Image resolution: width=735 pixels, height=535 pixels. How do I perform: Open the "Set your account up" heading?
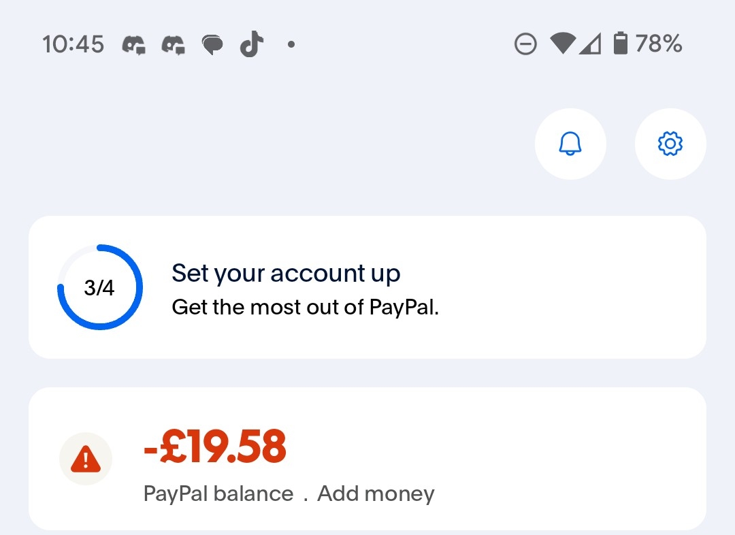[286, 273]
